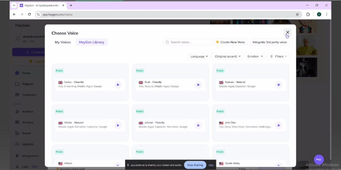Play the Cerise - Cheerful voice preview
The height and width of the screenshot is (170, 341).
[118, 85]
